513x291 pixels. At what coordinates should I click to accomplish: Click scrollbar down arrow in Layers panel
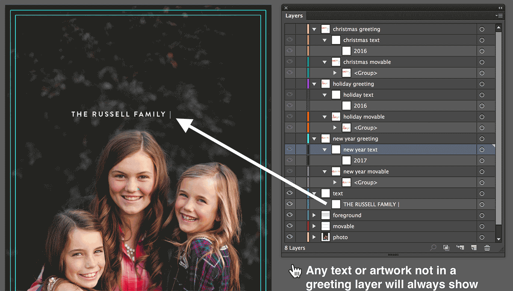498,239
